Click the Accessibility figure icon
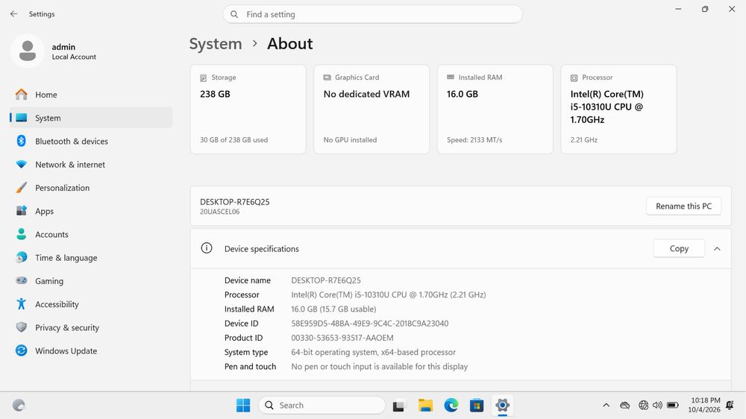Viewport: 746px width, 419px height. pos(22,304)
